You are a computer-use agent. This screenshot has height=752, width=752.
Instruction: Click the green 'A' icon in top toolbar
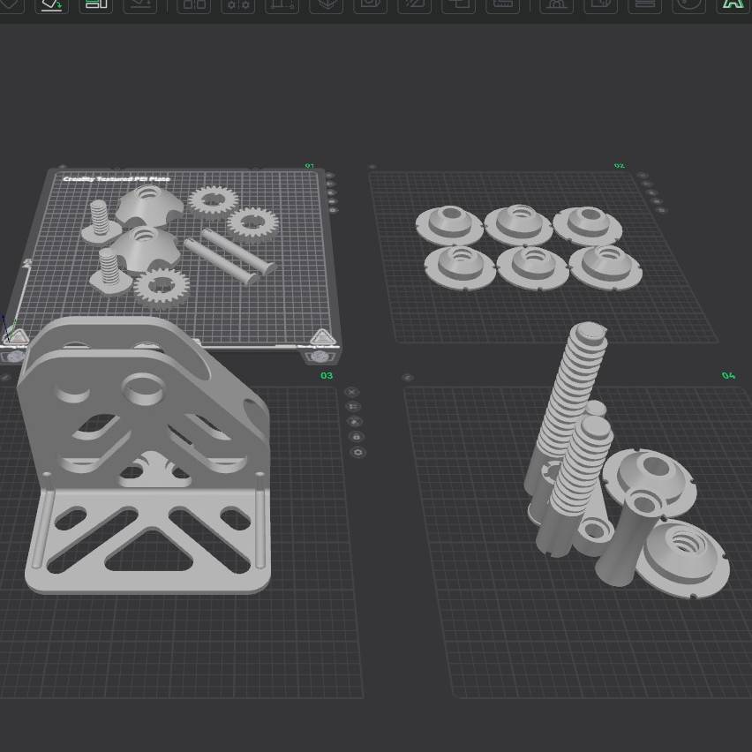[732, 4]
